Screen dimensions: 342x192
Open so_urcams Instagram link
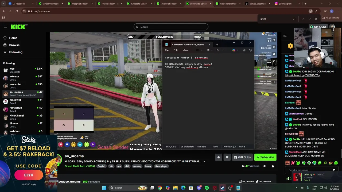tap(246, 181)
